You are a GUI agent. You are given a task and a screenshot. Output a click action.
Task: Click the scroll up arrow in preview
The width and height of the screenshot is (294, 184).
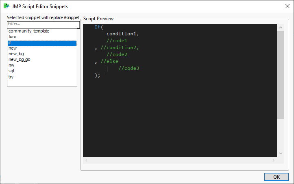point(281,27)
